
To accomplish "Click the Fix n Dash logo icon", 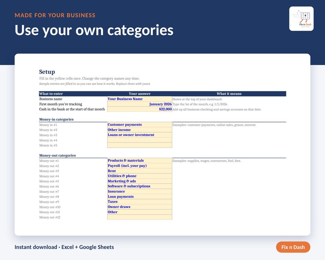I will point(301,19).
